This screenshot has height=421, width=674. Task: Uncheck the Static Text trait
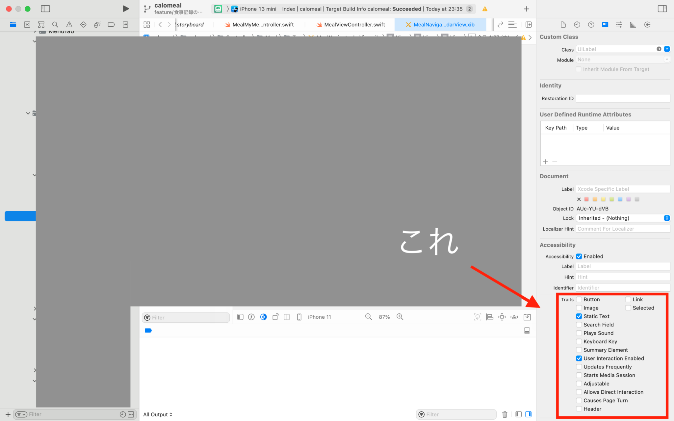579,316
